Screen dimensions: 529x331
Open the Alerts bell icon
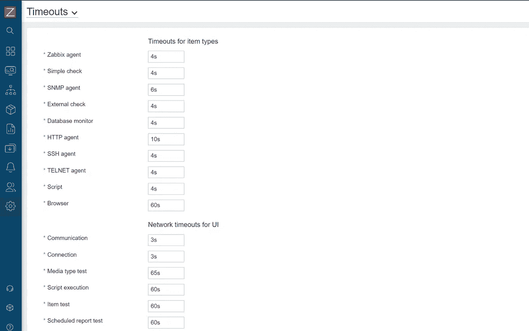[x=10, y=167]
